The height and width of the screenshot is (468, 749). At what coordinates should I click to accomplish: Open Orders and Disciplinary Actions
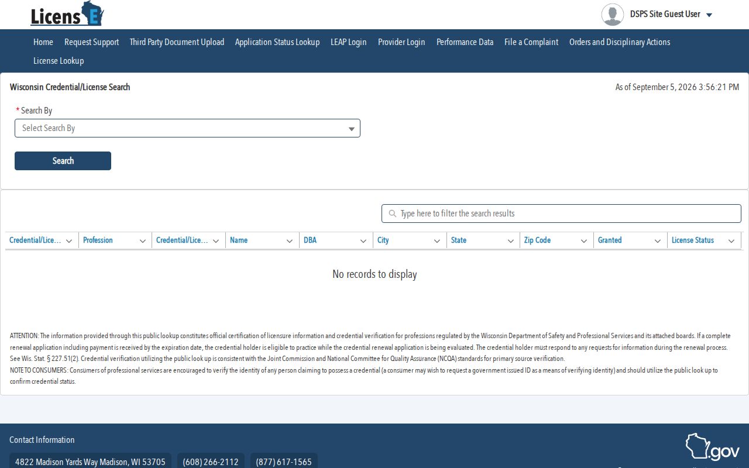[x=620, y=42]
